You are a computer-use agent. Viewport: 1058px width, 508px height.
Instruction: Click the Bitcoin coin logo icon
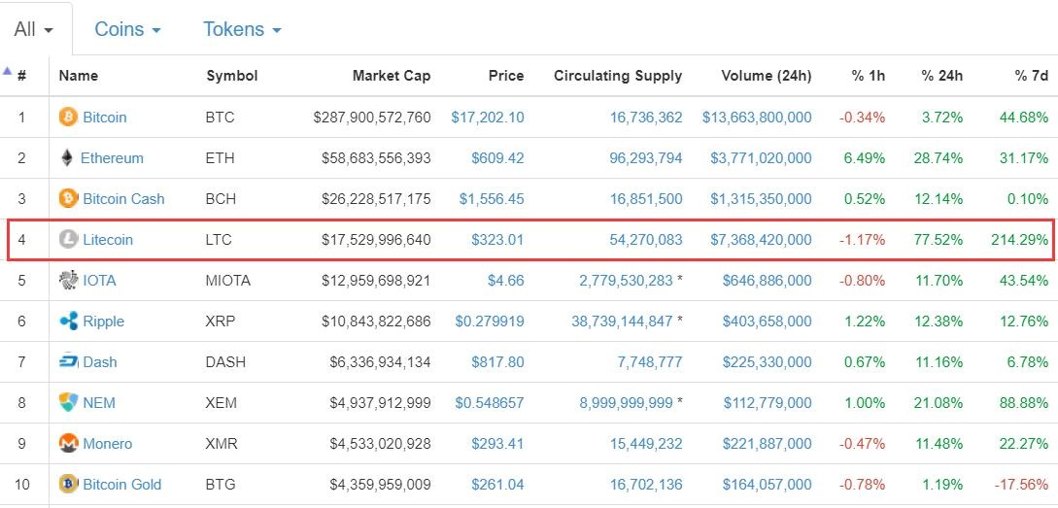coord(68,118)
